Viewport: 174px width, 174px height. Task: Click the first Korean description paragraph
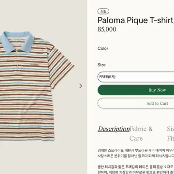[x=136, y=153]
